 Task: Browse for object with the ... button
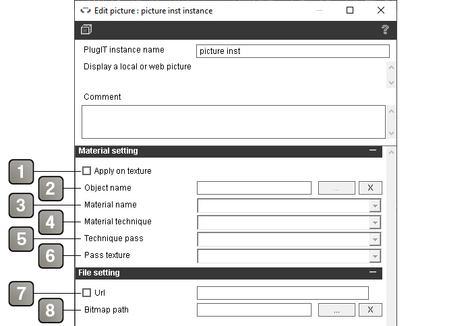(336, 188)
